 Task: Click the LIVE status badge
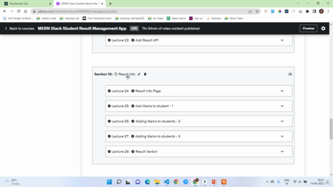(134, 29)
